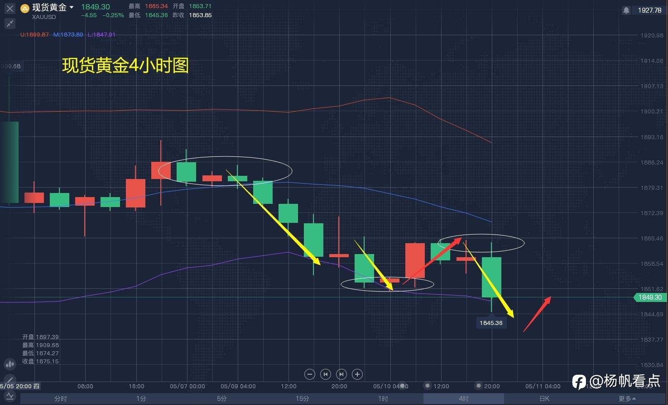The height and width of the screenshot is (405, 668).
Task: Switch to 1分 timeframe tab
Action: [x=141, y=399]
